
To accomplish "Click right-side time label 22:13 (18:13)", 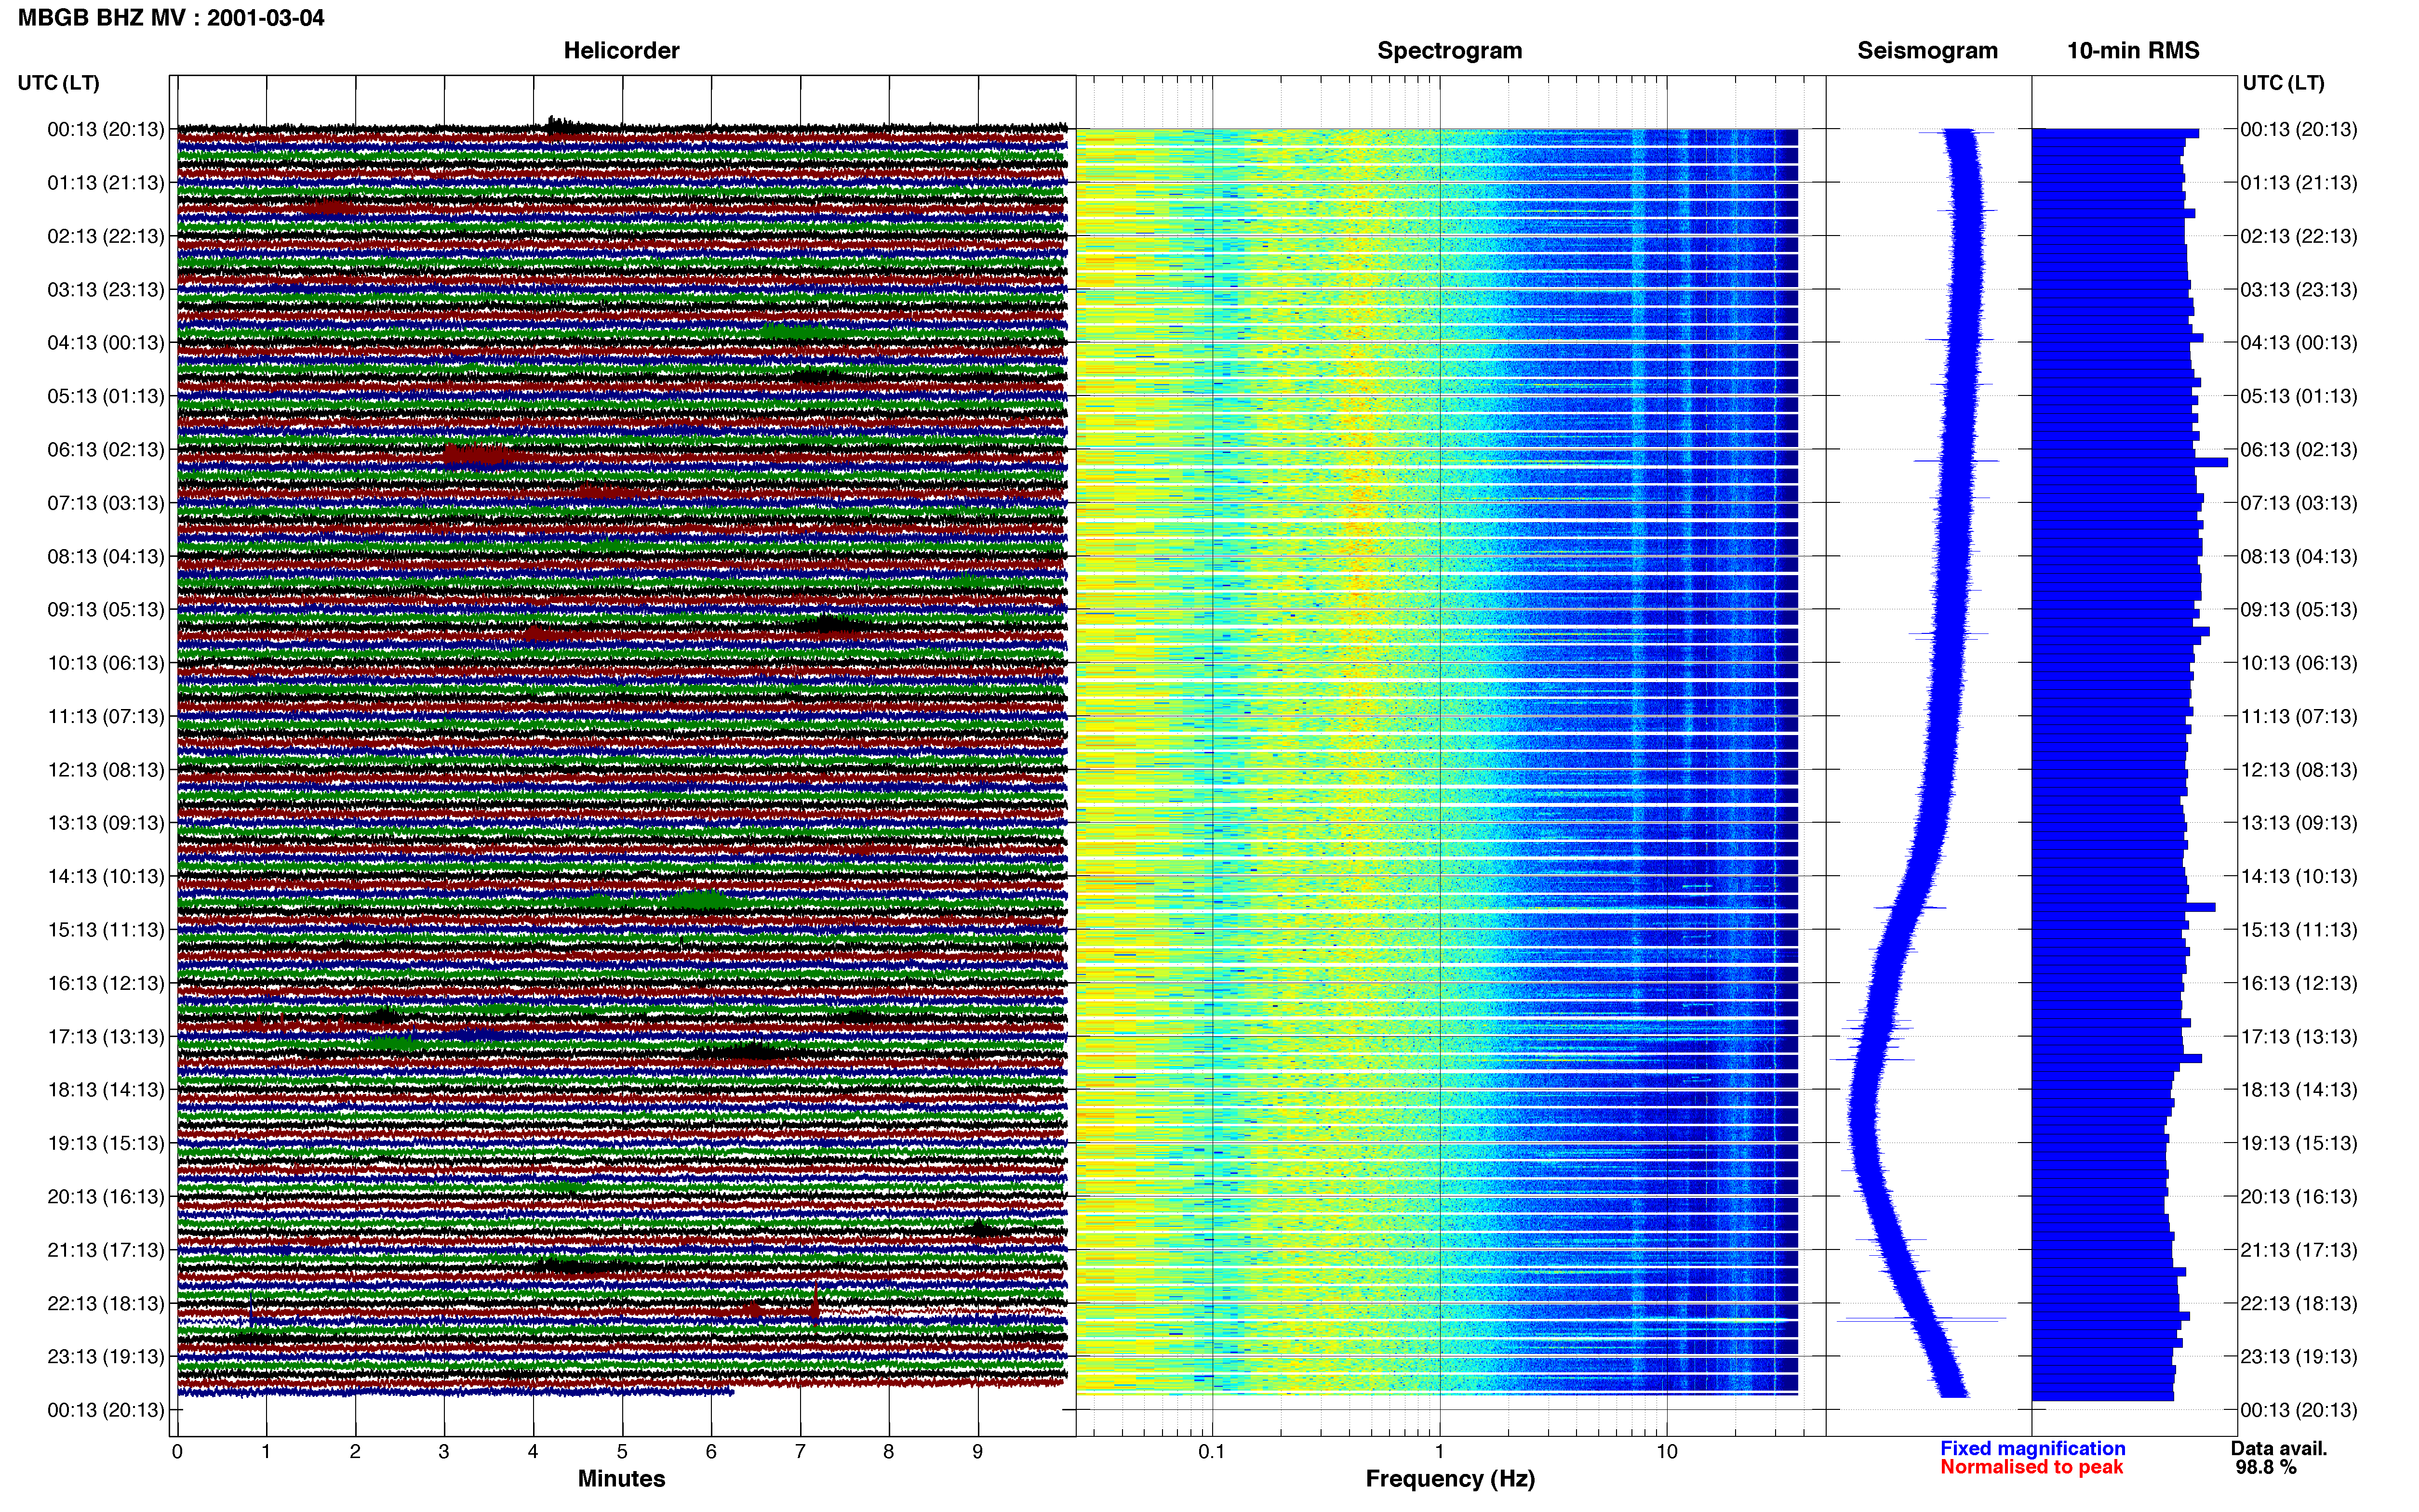I will click(2299, 1304).
